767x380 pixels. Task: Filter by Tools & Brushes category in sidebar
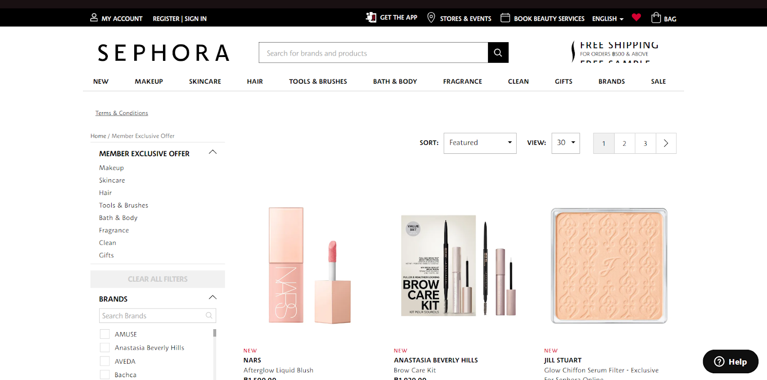pyautogui.click(x=124, y=205)
